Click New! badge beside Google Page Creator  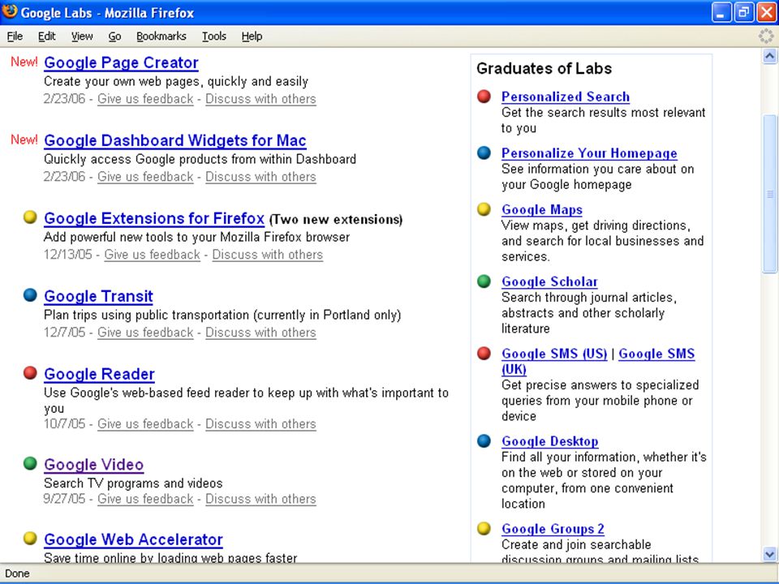point(24,62)
